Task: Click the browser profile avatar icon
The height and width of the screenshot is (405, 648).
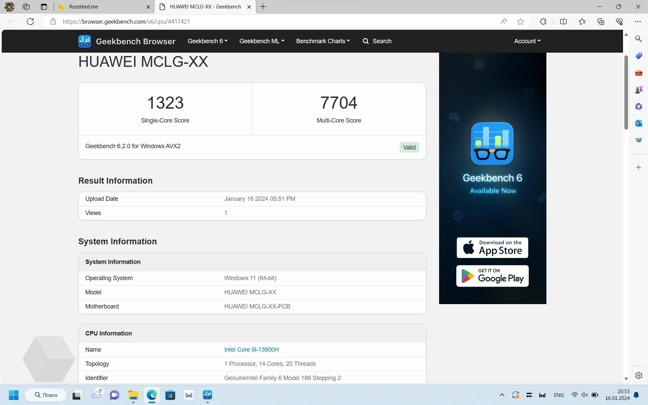Action: [9, 6]
